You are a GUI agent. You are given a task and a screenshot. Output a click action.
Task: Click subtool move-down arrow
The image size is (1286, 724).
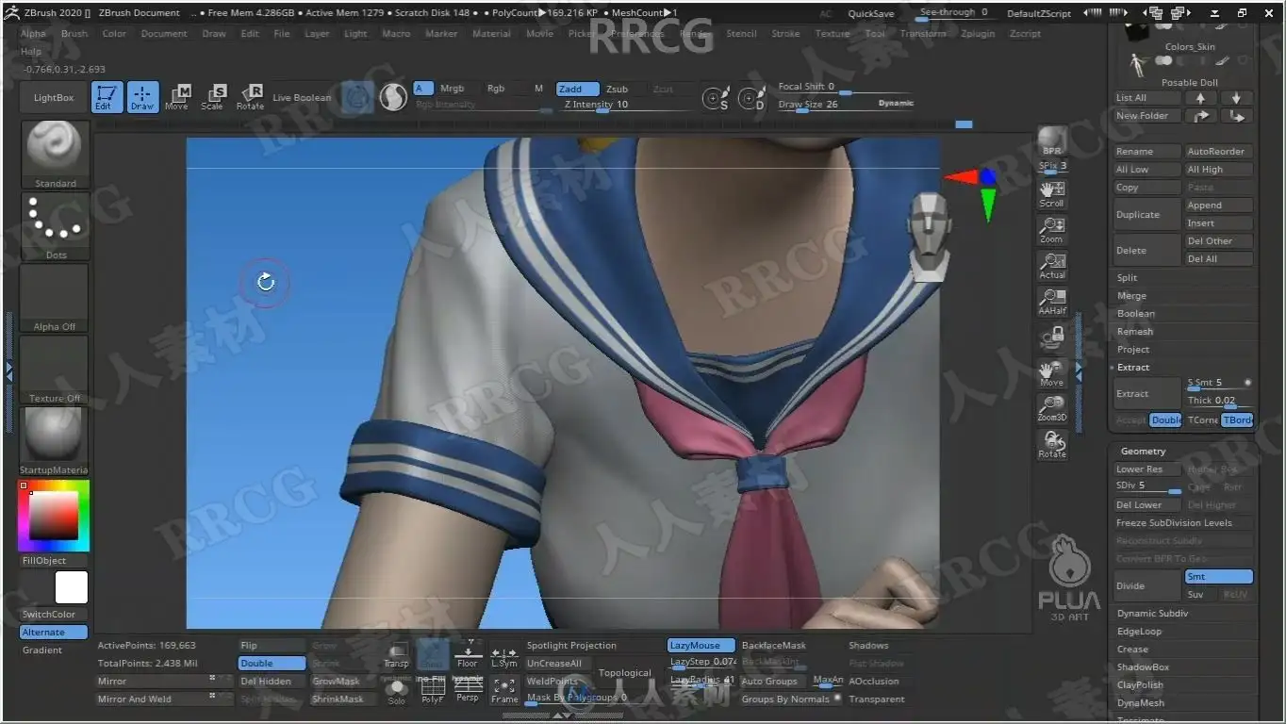(1236, 98)
